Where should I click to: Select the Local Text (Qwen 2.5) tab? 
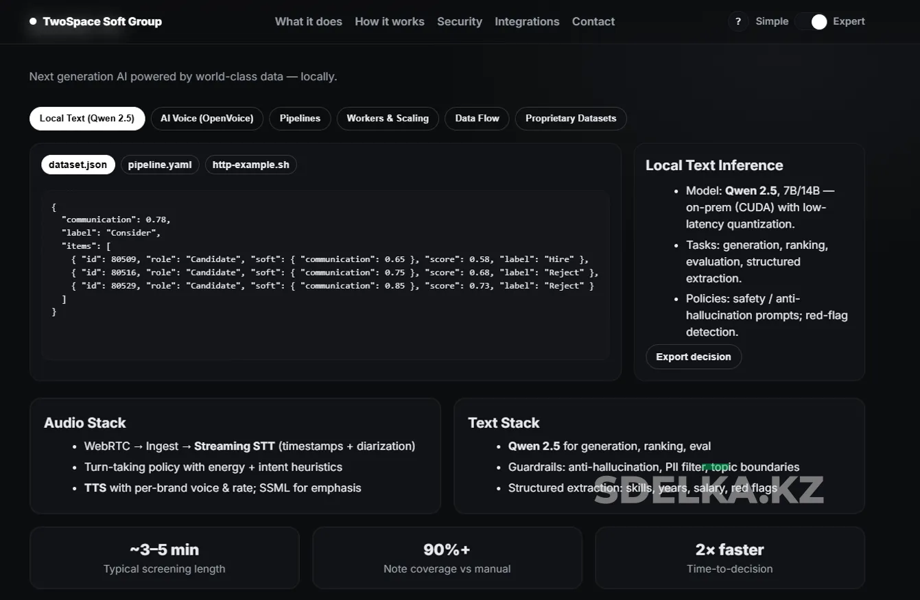[x=87, y=119]
